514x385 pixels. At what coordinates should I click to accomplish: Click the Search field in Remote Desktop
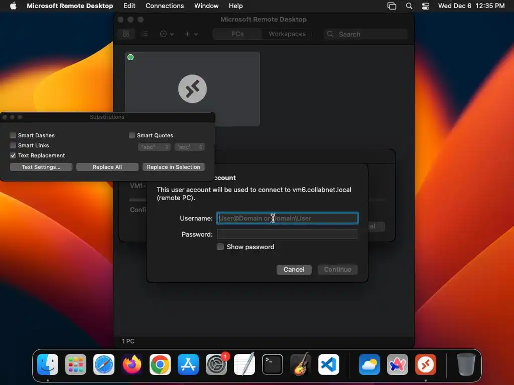pyautogui.click(x=366, y=34)
